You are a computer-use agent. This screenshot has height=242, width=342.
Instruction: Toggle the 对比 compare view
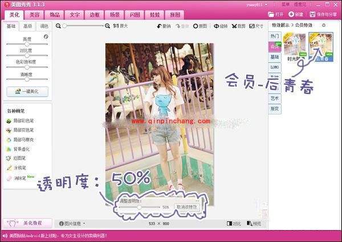(x=234, y=224)
